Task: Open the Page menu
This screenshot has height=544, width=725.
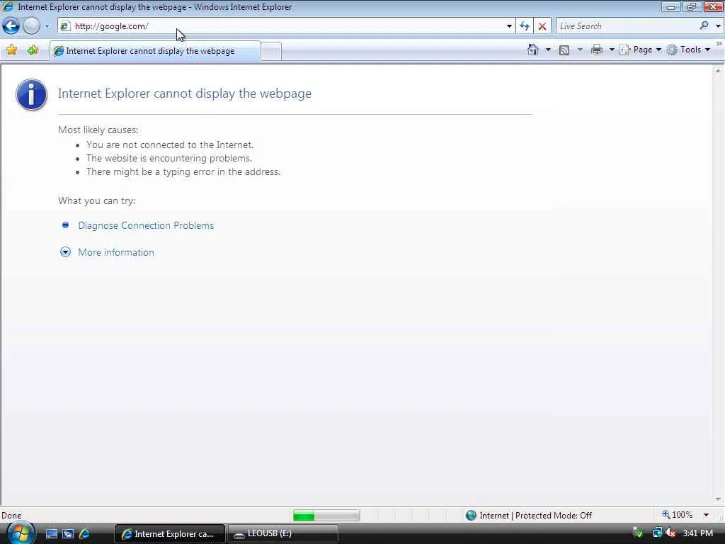Action: click(641, 50)
